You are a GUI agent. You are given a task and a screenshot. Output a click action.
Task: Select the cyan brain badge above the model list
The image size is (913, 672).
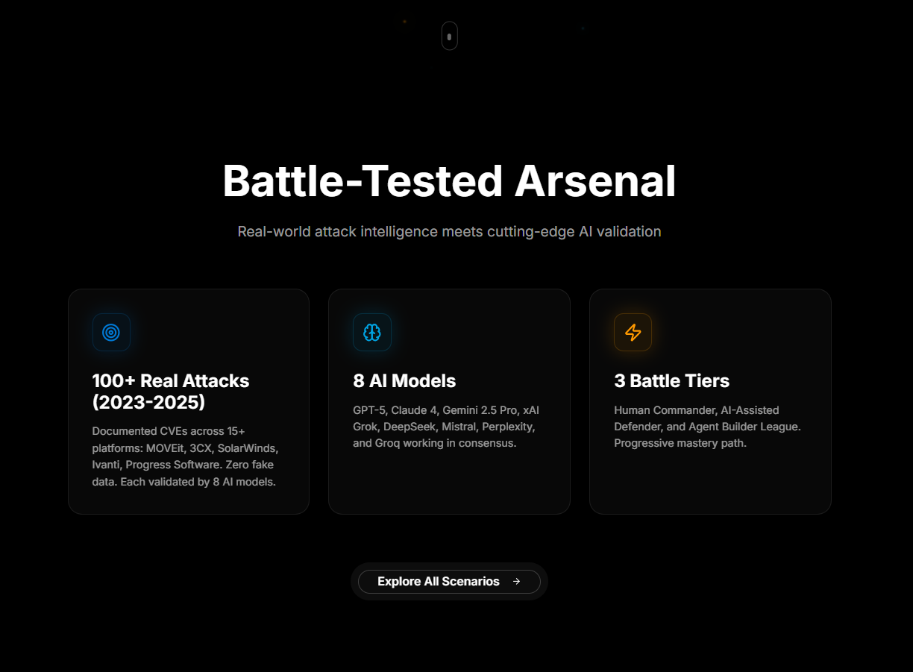[x=371, y=332]
